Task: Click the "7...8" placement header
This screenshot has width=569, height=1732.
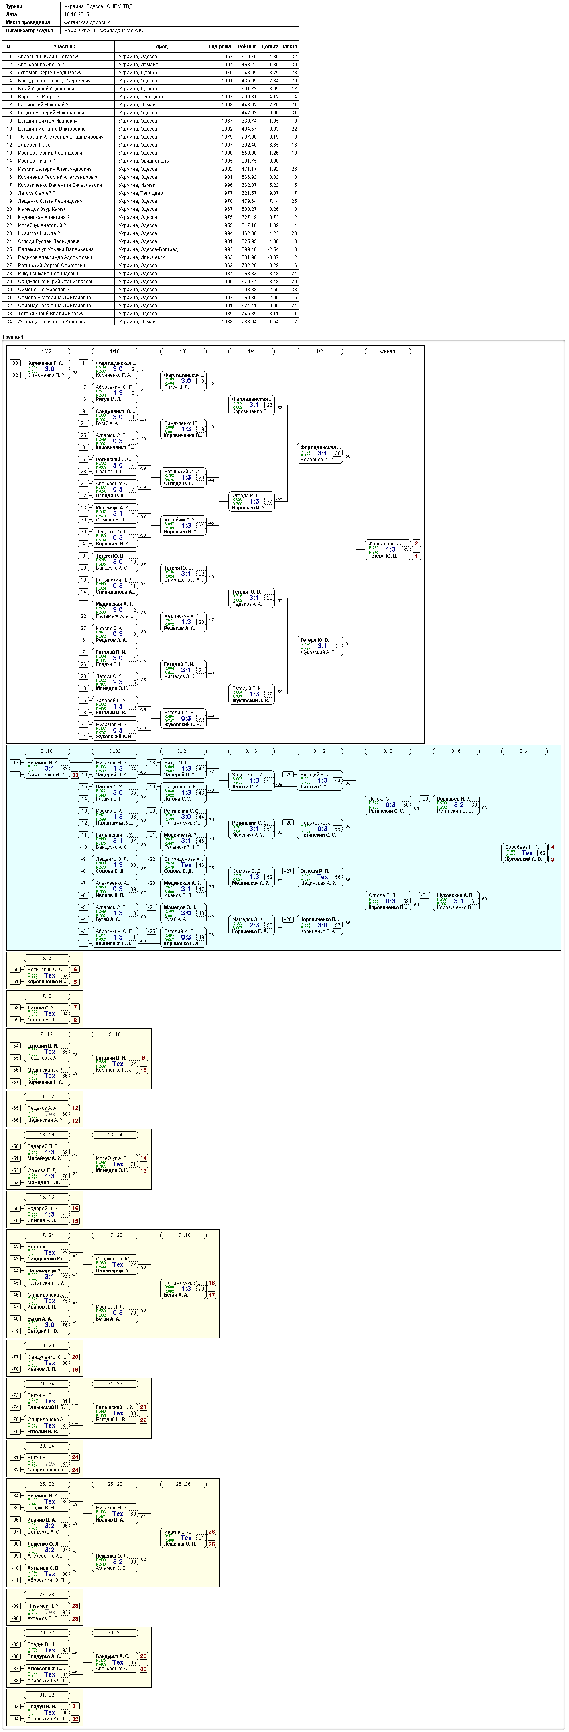Action: click(x=47, y=997)
